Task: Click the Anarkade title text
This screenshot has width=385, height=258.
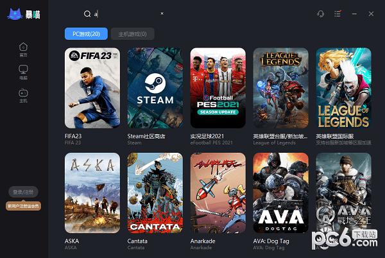Action: 203,241
